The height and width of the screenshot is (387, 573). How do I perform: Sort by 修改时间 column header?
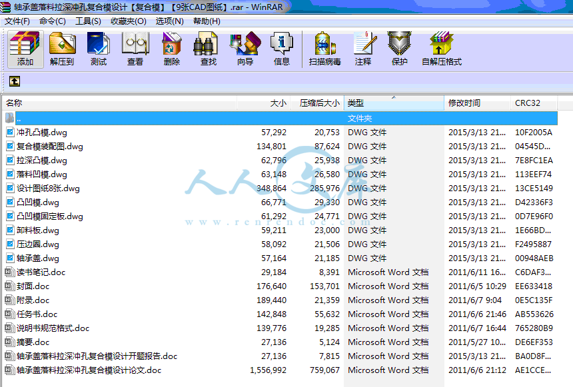(x=477, y=103)
